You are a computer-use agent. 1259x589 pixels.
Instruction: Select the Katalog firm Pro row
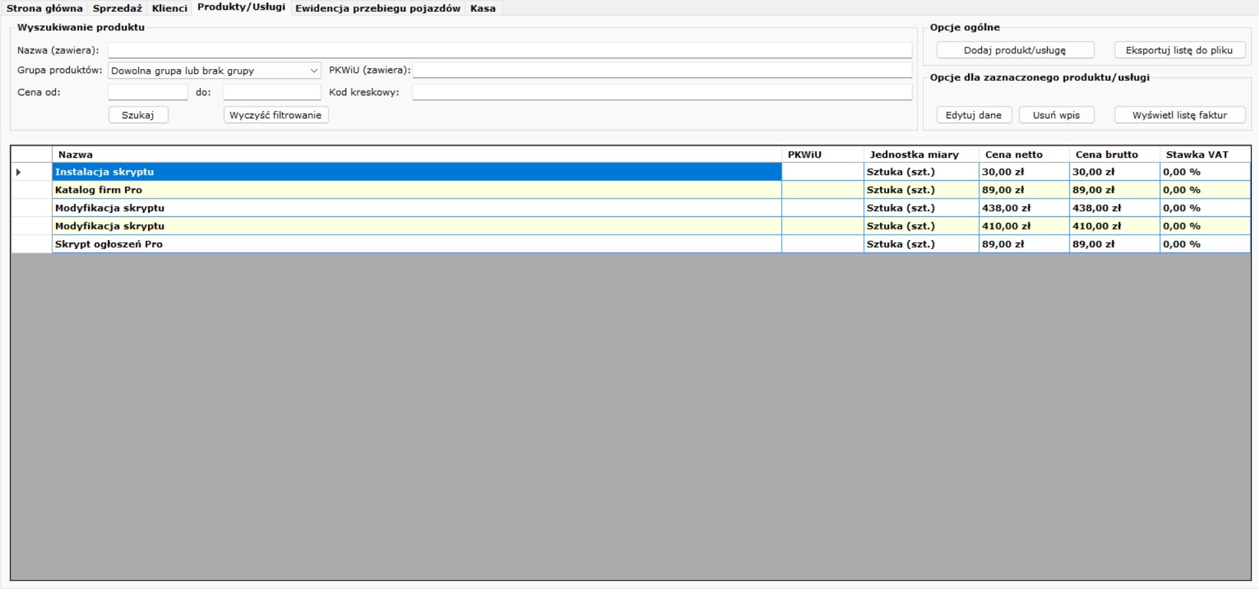tap(416, 190)
